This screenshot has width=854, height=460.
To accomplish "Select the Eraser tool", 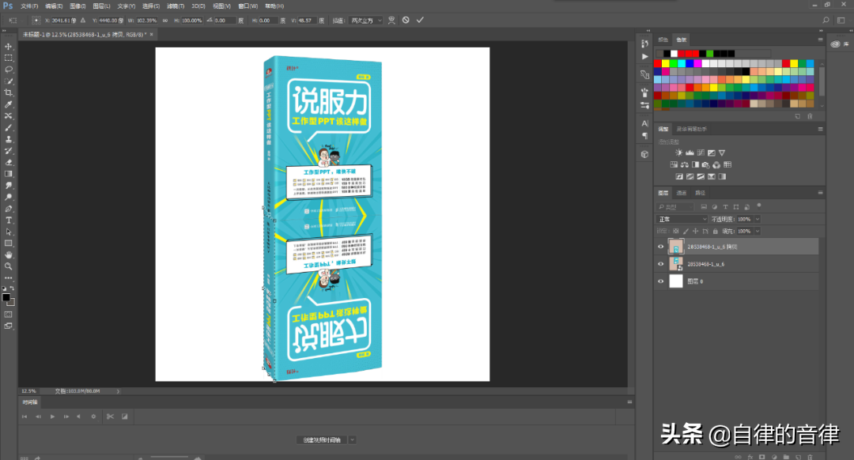I will tap(8, 162).
